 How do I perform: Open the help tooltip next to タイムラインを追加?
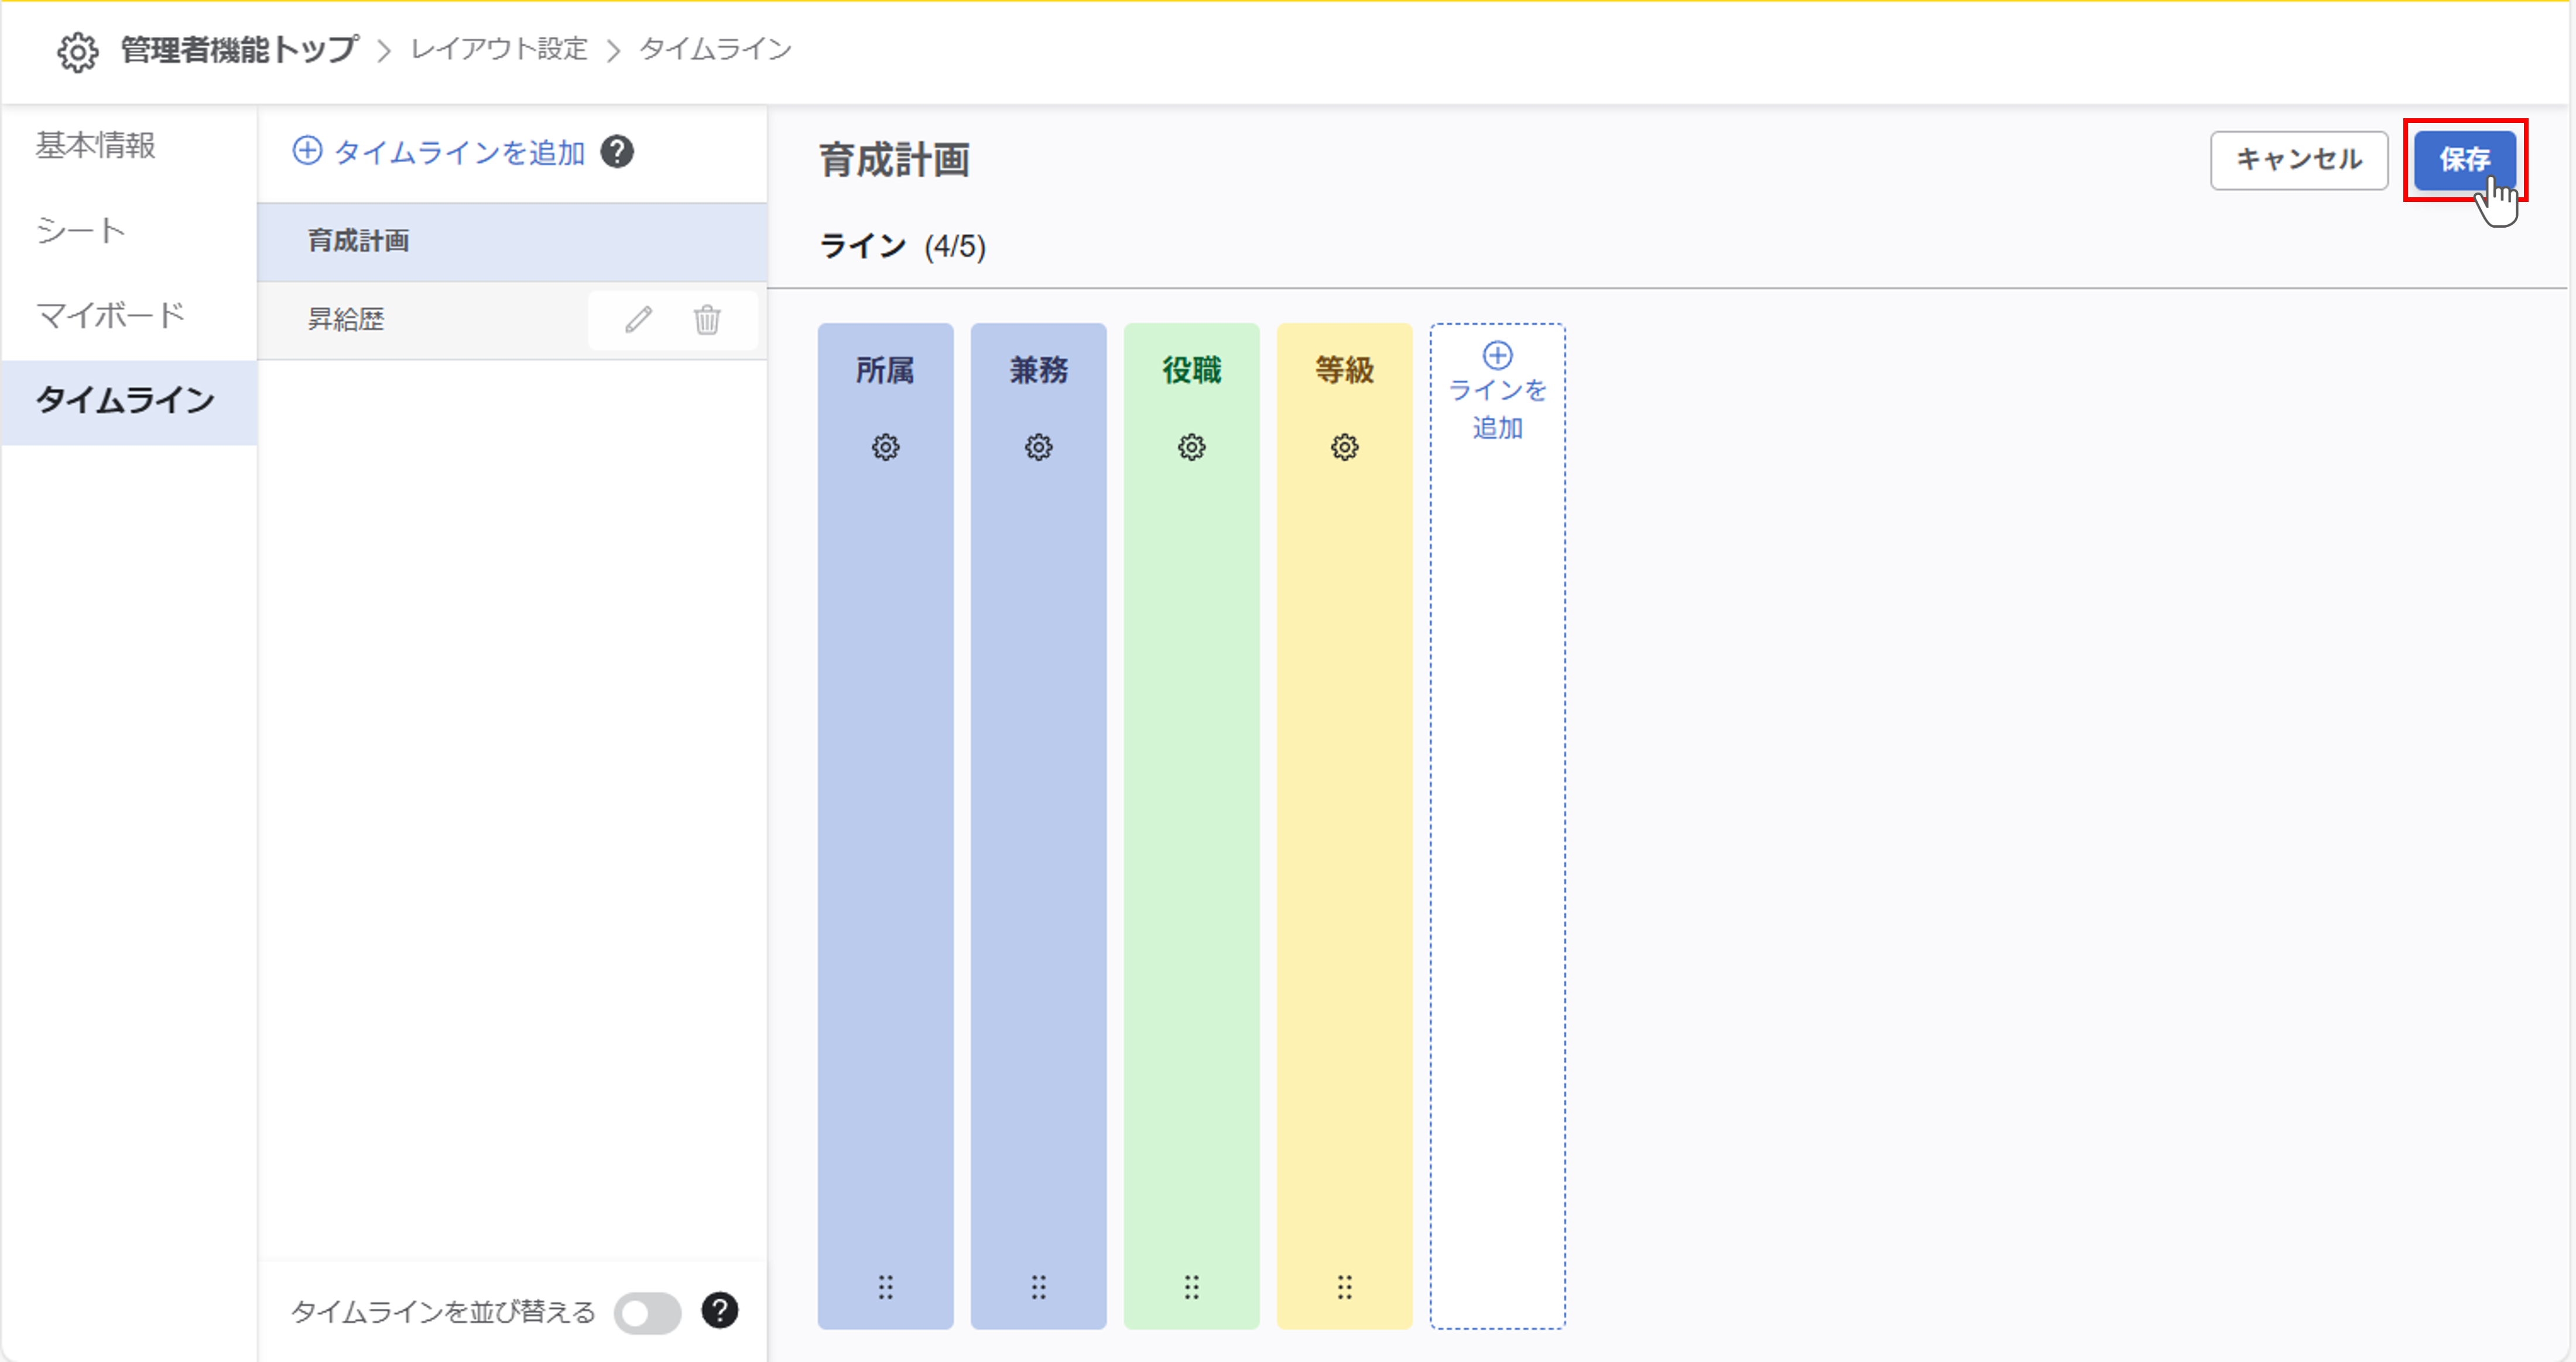(x=619, y=152)
